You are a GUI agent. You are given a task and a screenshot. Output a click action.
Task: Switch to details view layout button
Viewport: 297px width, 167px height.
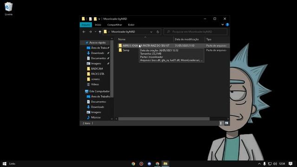pos(221,123)
